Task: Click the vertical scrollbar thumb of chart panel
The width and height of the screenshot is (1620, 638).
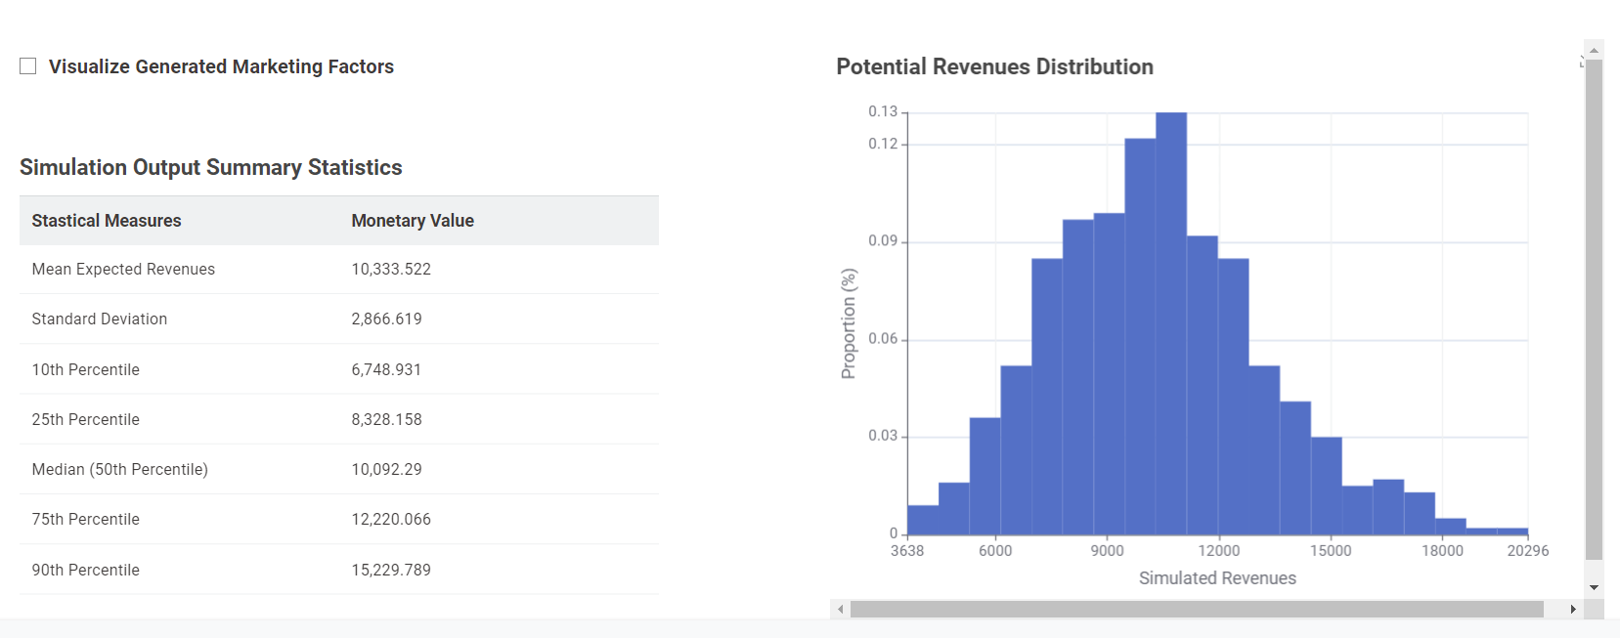Action: 1594,308
